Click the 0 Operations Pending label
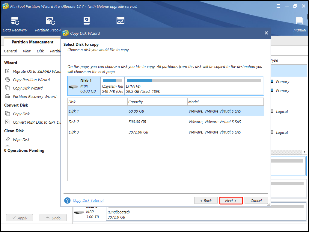The width and height of the screenshot is (309, 232). (24, 150)
